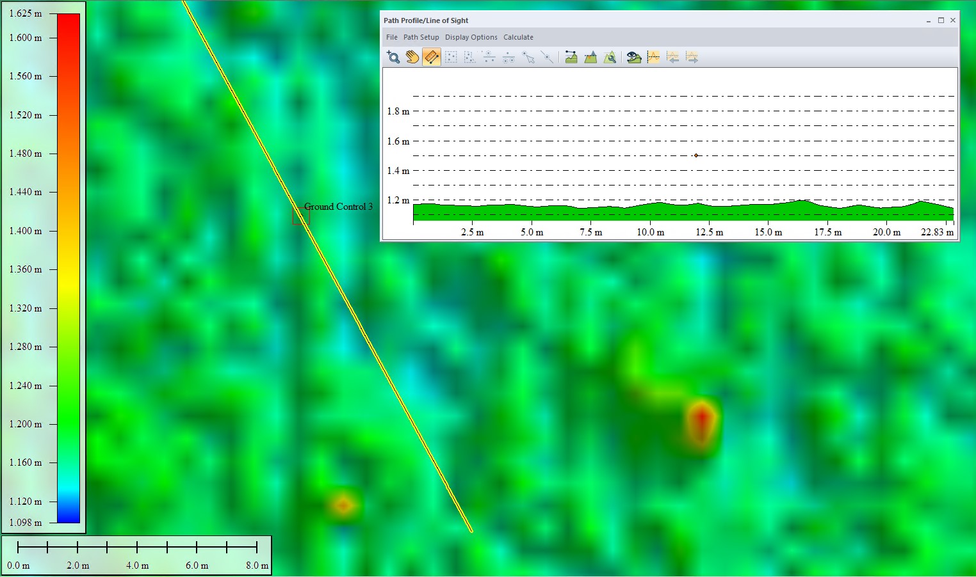Click the select points below line icon
Image resolution: width=976 pixels, height=577 pixels.
508,58
